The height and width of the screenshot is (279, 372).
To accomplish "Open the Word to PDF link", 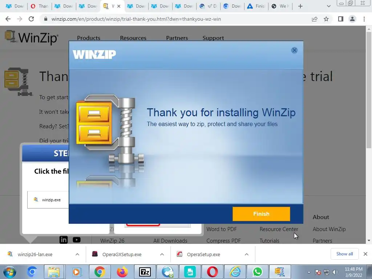I will coord(222,229).
